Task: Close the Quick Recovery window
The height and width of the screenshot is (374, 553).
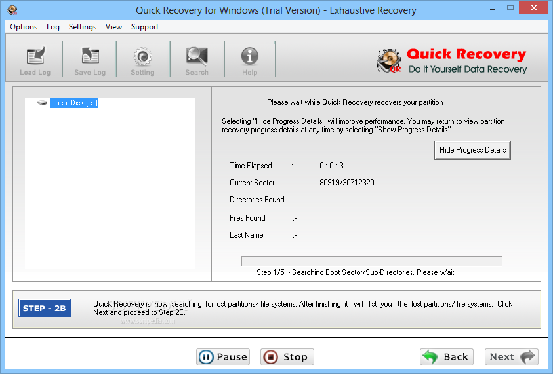Action: (x=534, y=8)
